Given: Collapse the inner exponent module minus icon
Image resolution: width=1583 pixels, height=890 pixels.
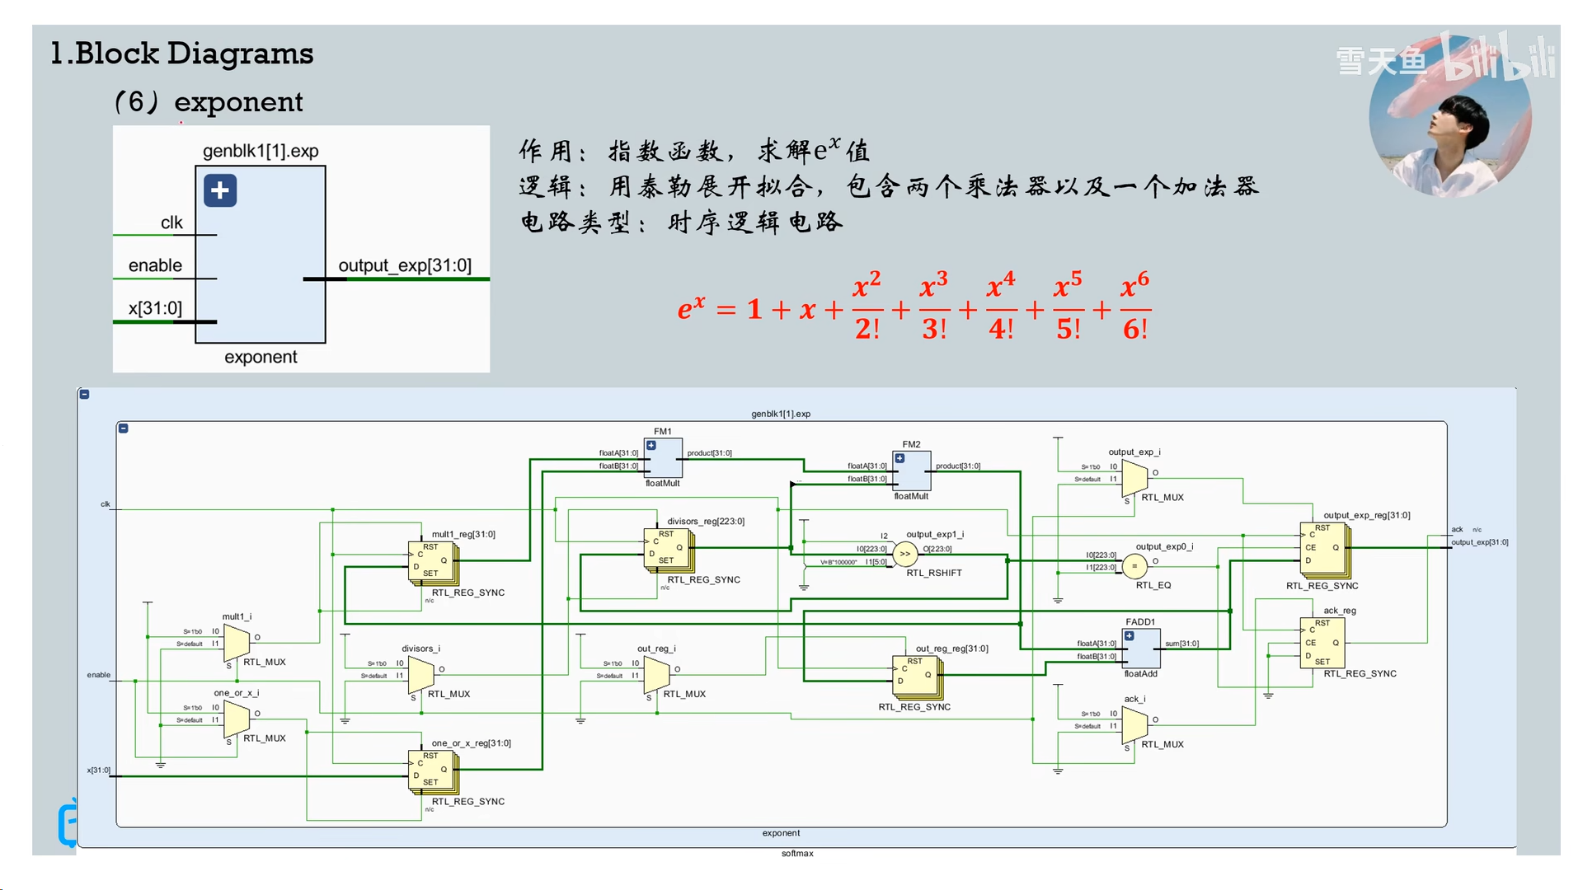Looking at the screenshot, I should [x=123, y=429].
